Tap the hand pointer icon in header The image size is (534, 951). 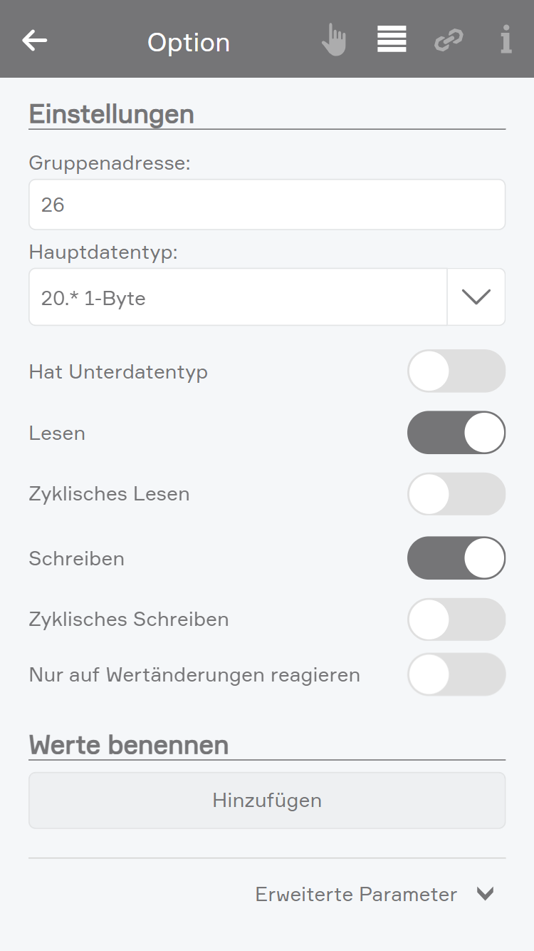point(333,40)
